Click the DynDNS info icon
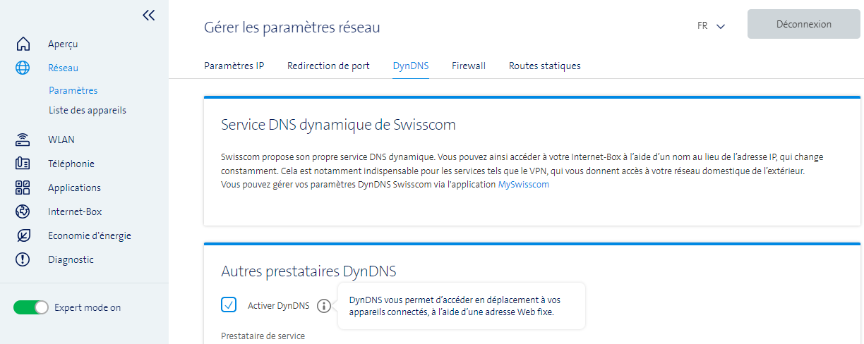Screen dimensions: 864x344 (x=323, y=305)
